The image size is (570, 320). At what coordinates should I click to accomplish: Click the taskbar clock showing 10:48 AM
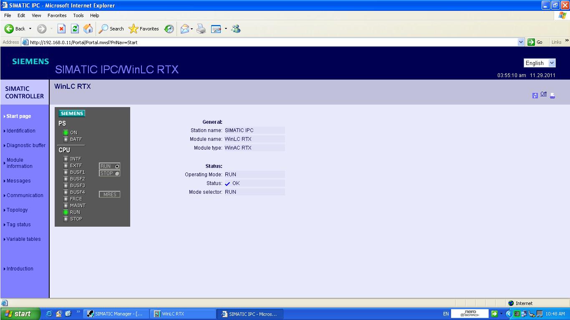tap(555, 314)
